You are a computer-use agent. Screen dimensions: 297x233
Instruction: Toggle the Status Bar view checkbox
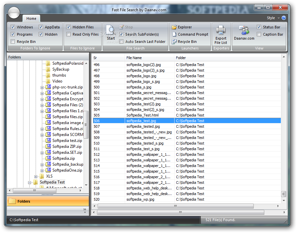259,27
